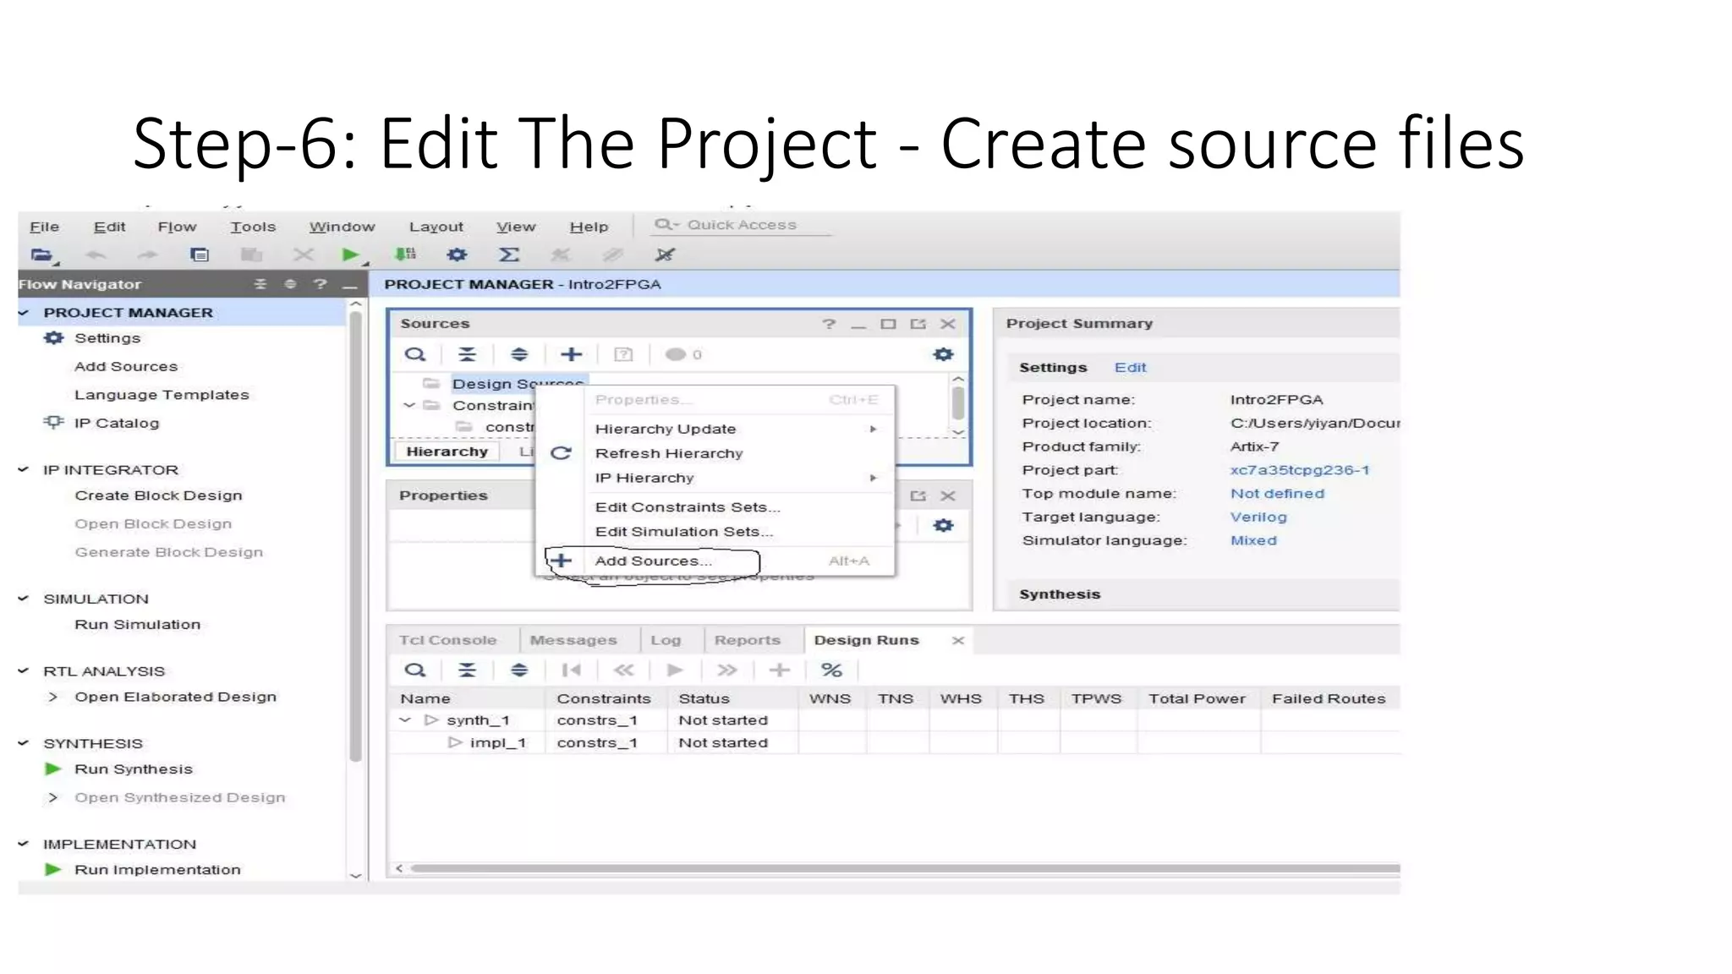Click the Edit link beside Settings
This screenshot has height=974, width=1732.
[1130, 368]
